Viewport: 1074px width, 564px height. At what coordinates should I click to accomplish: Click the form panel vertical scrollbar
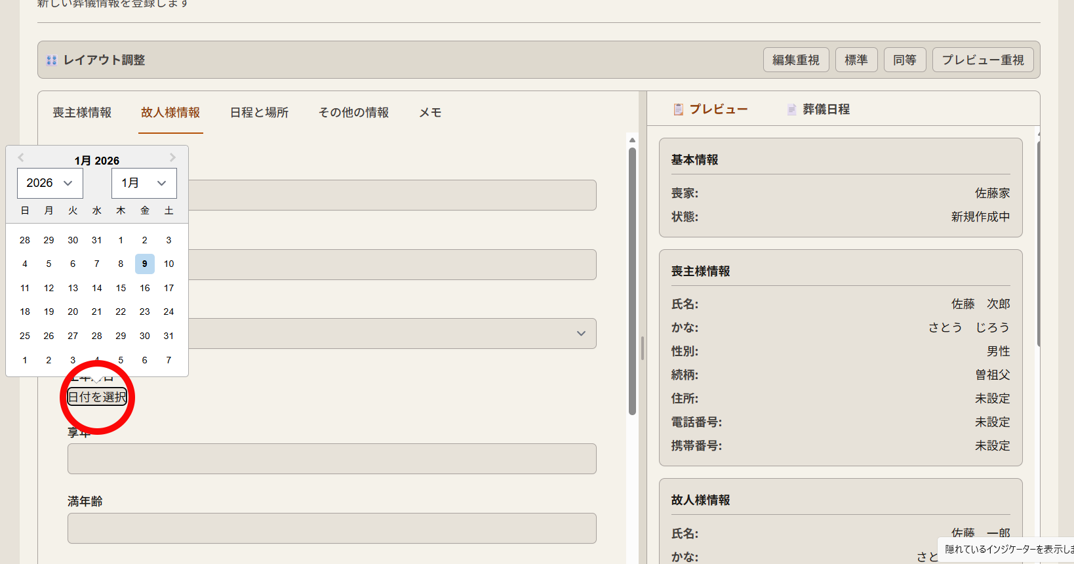(632, 282)
